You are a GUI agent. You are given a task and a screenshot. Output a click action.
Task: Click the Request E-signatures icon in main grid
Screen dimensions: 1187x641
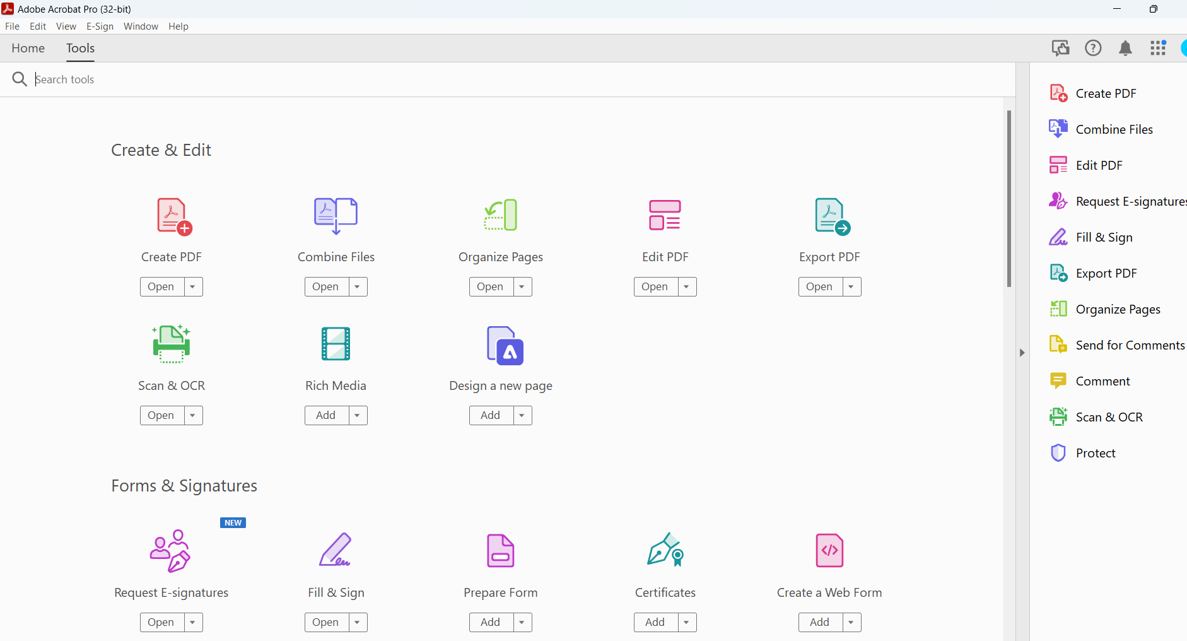[x=170, y=551]
